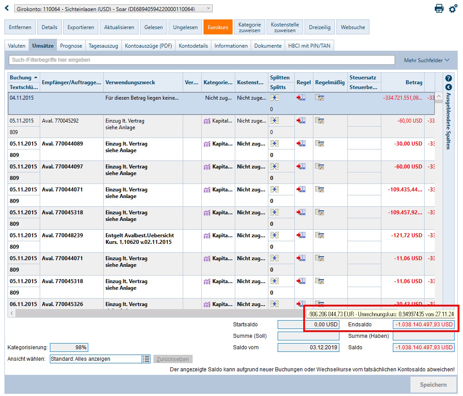Click the Saldo vom date field
463x396 pixels.
[308, 347]
